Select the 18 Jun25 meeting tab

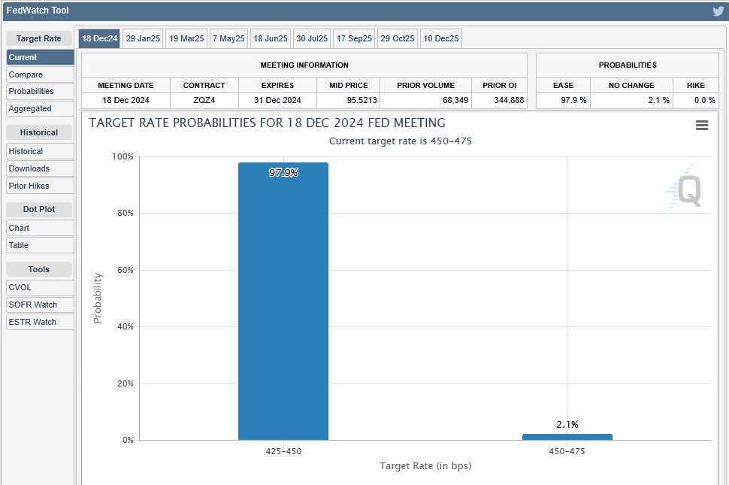pos(270,38)
